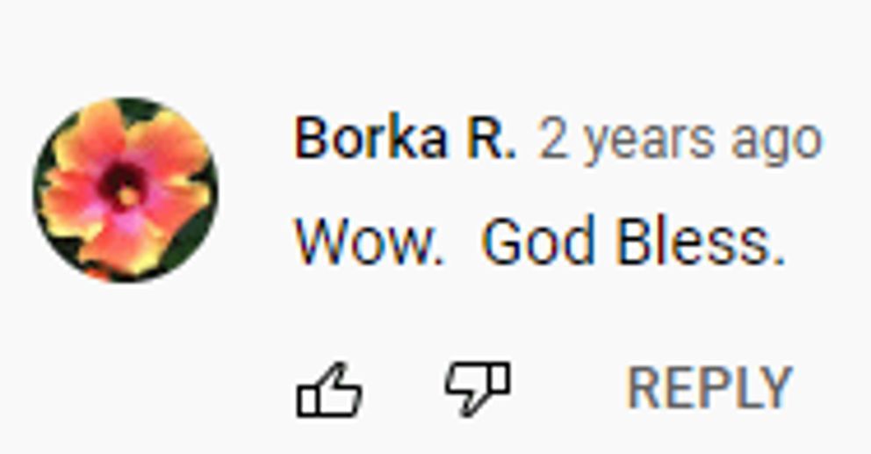Screen dimensions: 871x454
Task: Give a thumbs up to "God Bless" comment
Action: [x=329, y=390]
